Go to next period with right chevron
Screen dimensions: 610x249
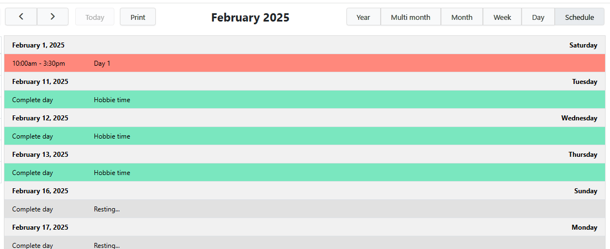52,17
